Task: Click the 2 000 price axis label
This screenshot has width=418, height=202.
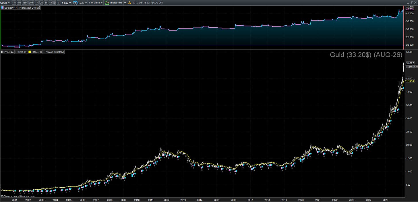Action: pyautogui.click(x=409, y=145)
